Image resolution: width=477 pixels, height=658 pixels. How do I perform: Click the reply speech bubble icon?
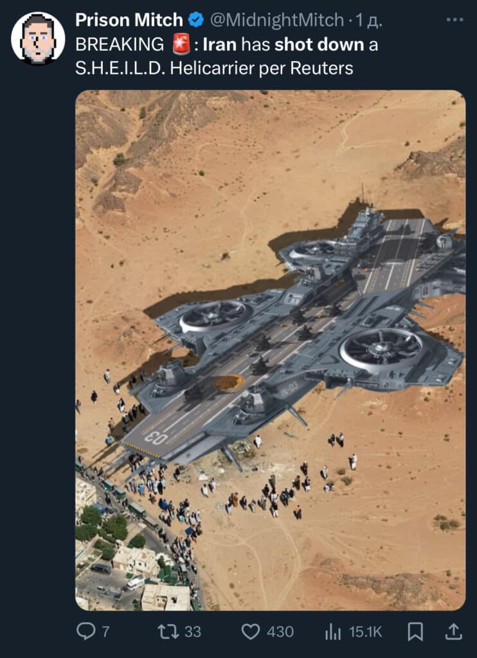click(86, 631)
